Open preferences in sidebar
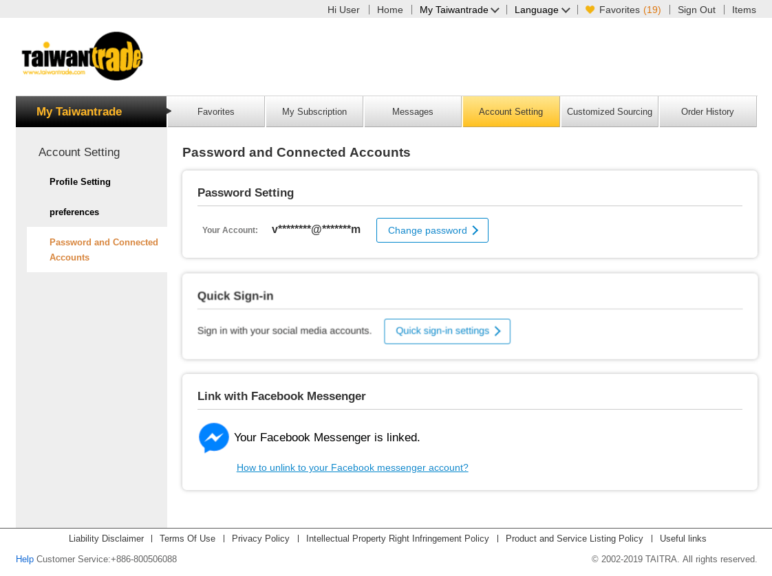This screenshot has height=576, width=772. pos(74,212)
